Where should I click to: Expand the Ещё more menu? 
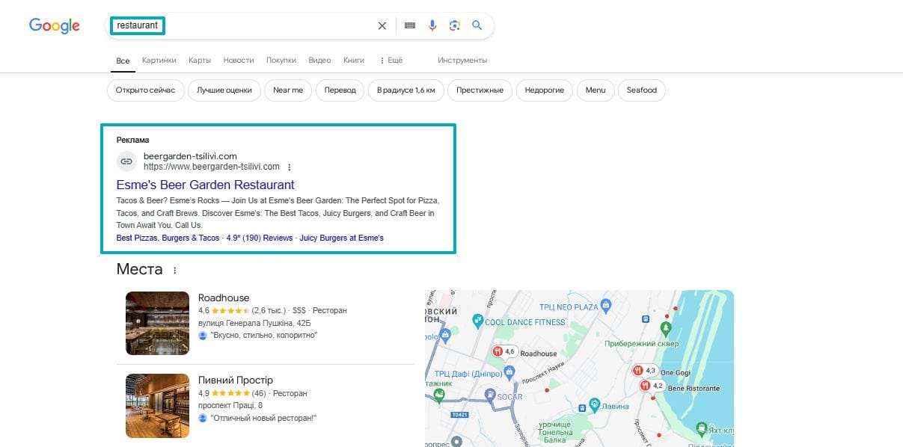pyautogui.click(x=391, y=61)
